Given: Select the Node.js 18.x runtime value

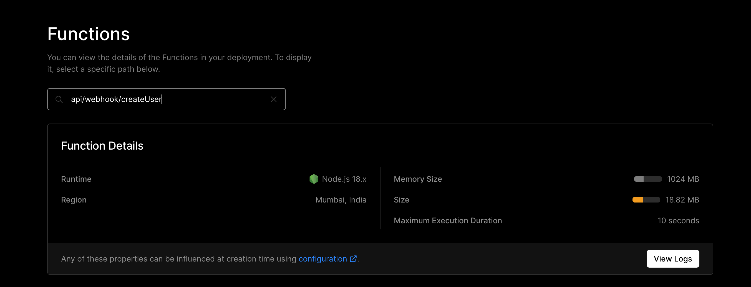Looking at the screenshot, I should (344, 179).
